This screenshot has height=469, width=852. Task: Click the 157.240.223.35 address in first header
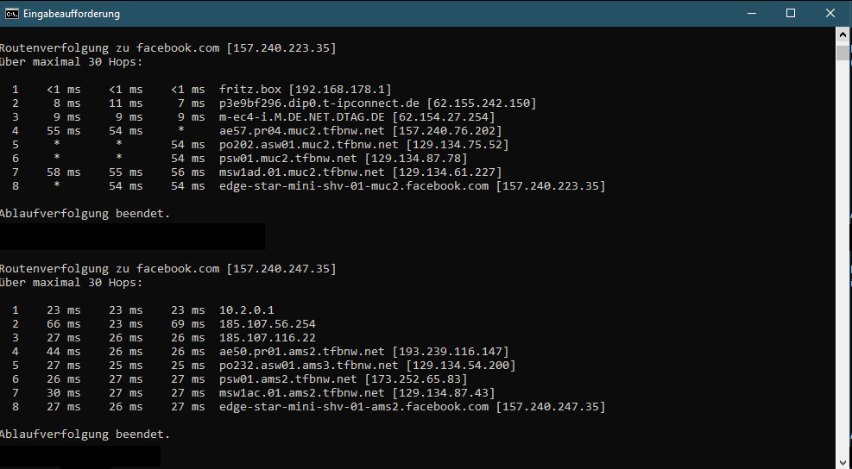coord(281,48)
